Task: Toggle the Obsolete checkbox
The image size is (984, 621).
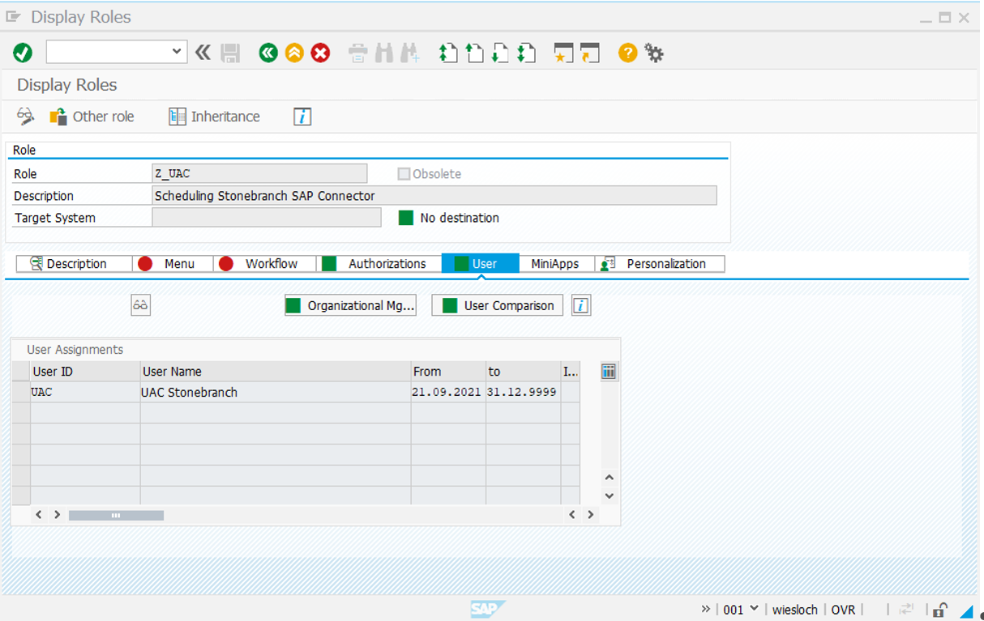Action: point(404,174)
